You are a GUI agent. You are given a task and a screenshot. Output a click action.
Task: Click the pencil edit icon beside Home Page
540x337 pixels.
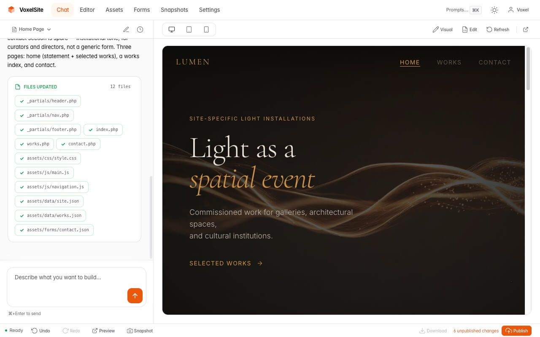point(126,29)
